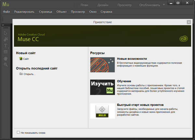The image size is (195, 140).
Task: Enable the Не показывать снова checkbox
Action: click(x=18, y=133)
